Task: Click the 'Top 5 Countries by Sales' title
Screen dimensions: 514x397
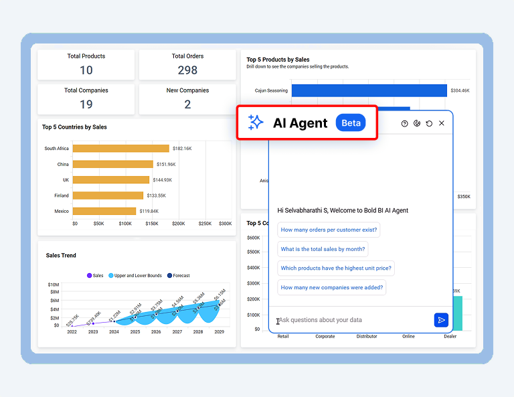Action: coord(74,127)
